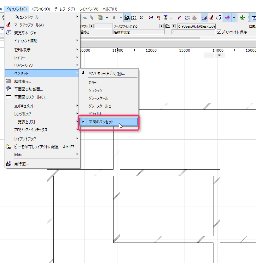Image resolution: width=256 pixels, height=263 pixels.
Task: Click the 変更マネージャ menu entry
Action: coord(42,33)
